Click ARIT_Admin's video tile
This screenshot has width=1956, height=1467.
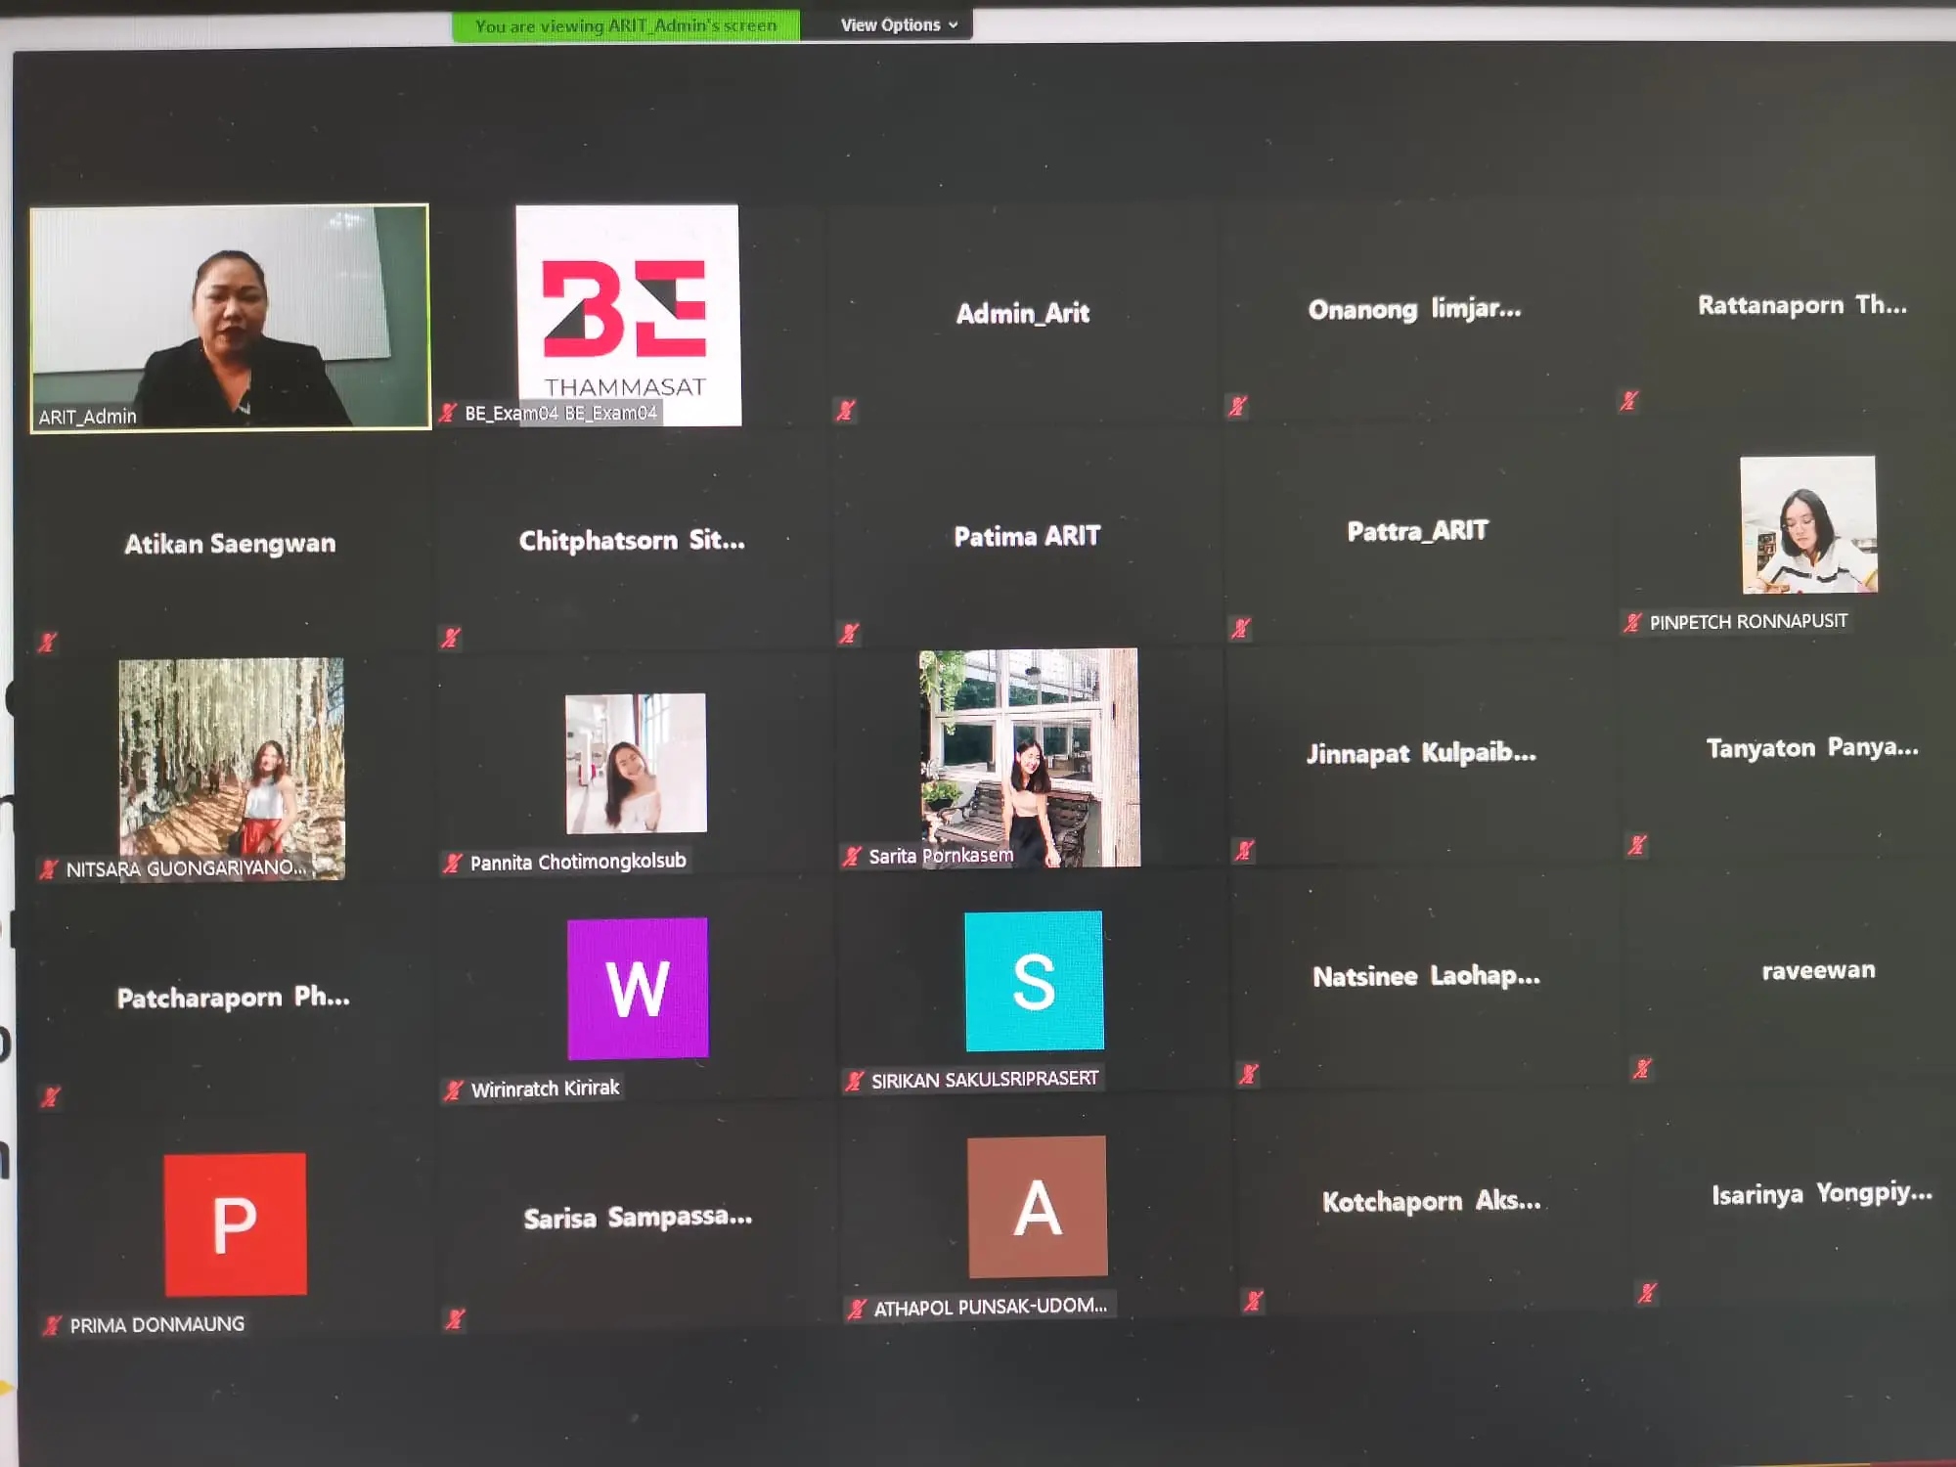click(230, 317)
